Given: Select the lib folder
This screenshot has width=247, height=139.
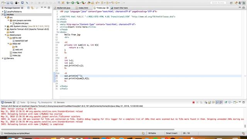Looking at the screenshot, I should click(x=16, y=47).
